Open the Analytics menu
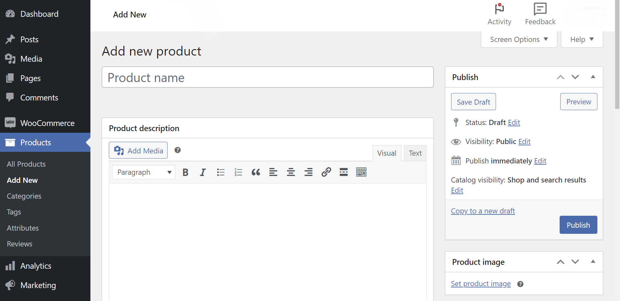 (x=45, y=266)
